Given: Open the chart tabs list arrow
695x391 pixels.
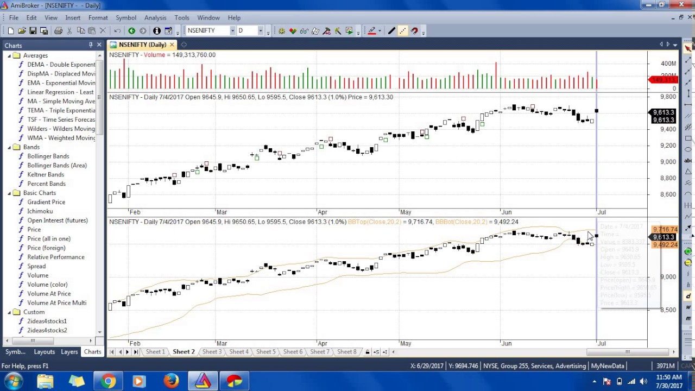Looking at the screenshot, I should (675, 45).
